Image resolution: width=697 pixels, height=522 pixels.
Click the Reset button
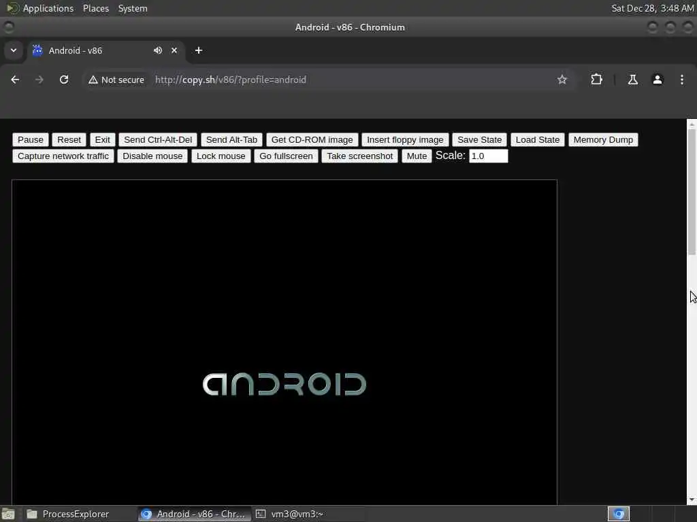pyautogui.click(x=69, y=140)
